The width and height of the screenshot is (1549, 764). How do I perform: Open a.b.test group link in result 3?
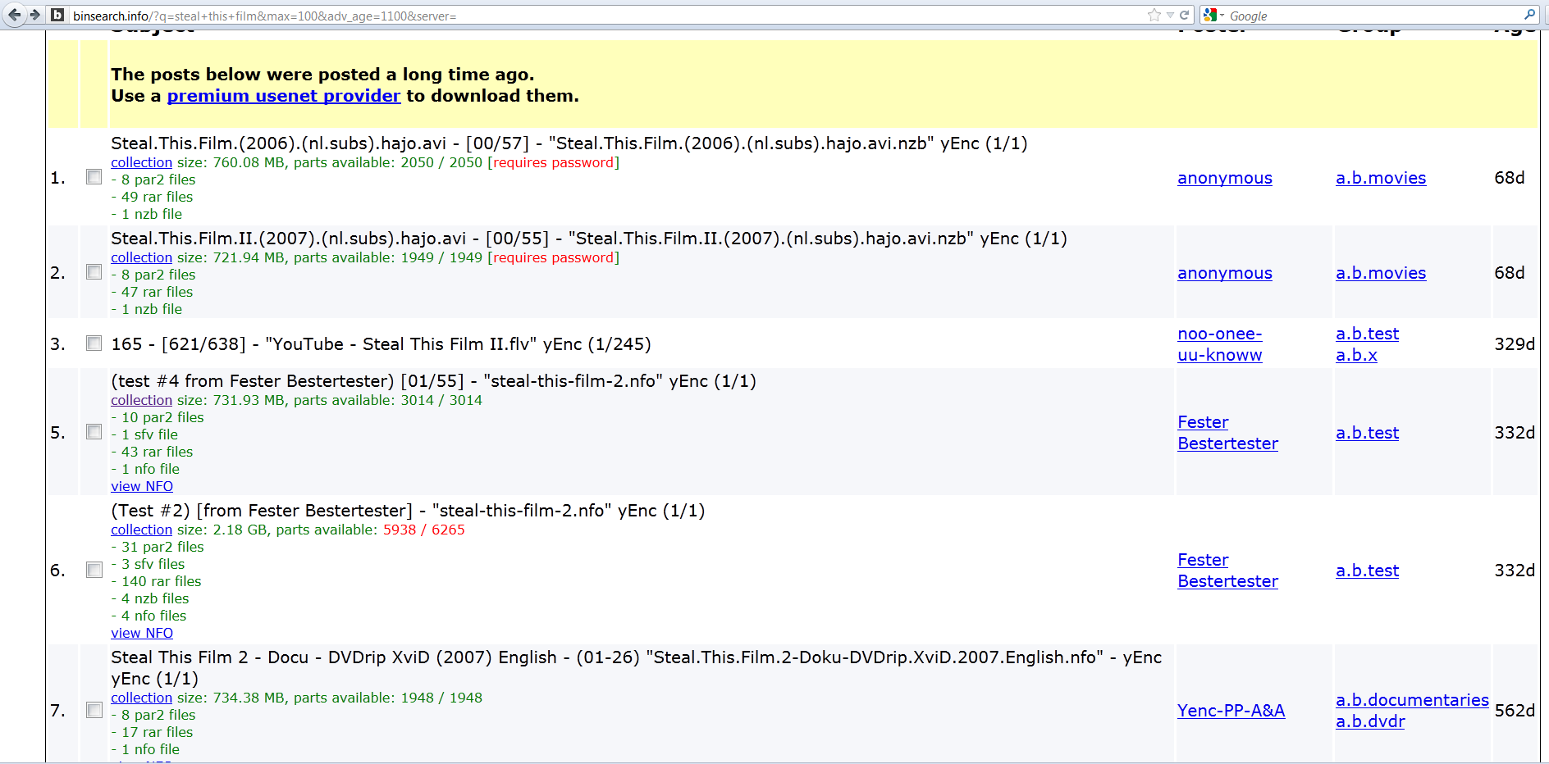coord(1367,334)
